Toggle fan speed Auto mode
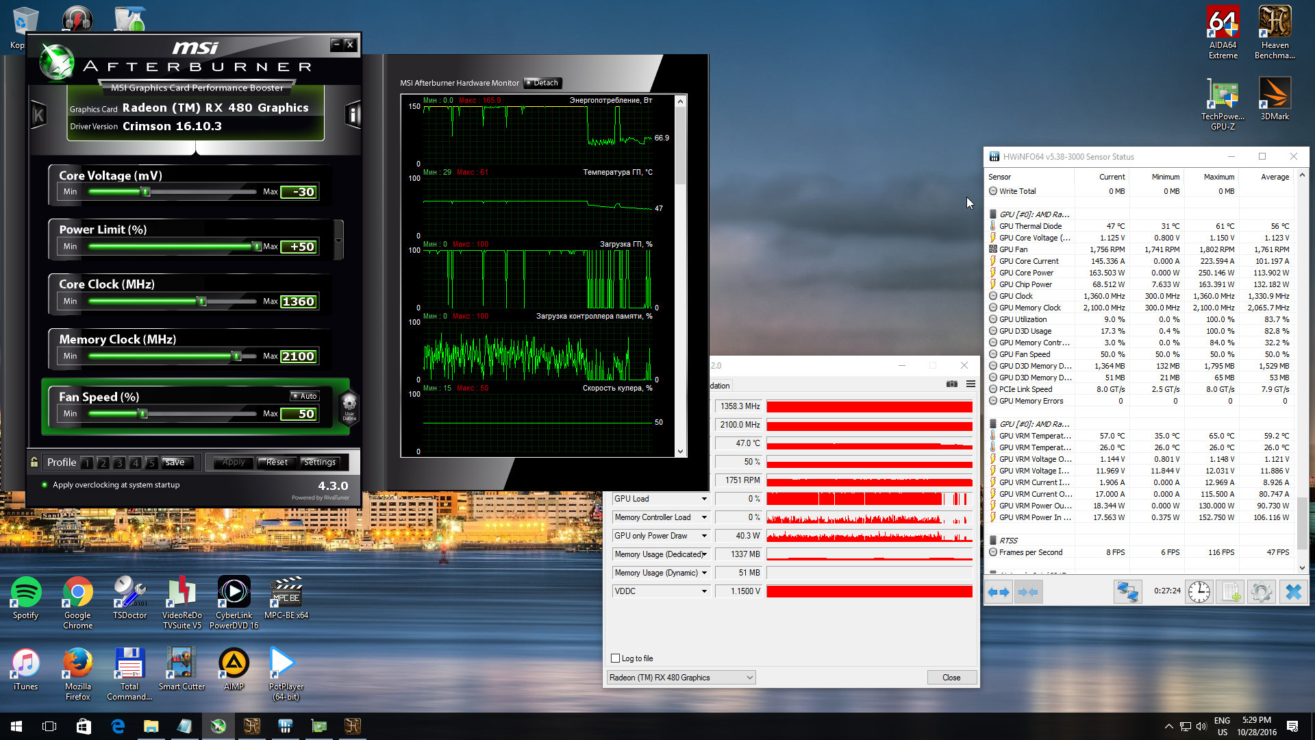This screenshot has width=1315, height=740. 304,396
